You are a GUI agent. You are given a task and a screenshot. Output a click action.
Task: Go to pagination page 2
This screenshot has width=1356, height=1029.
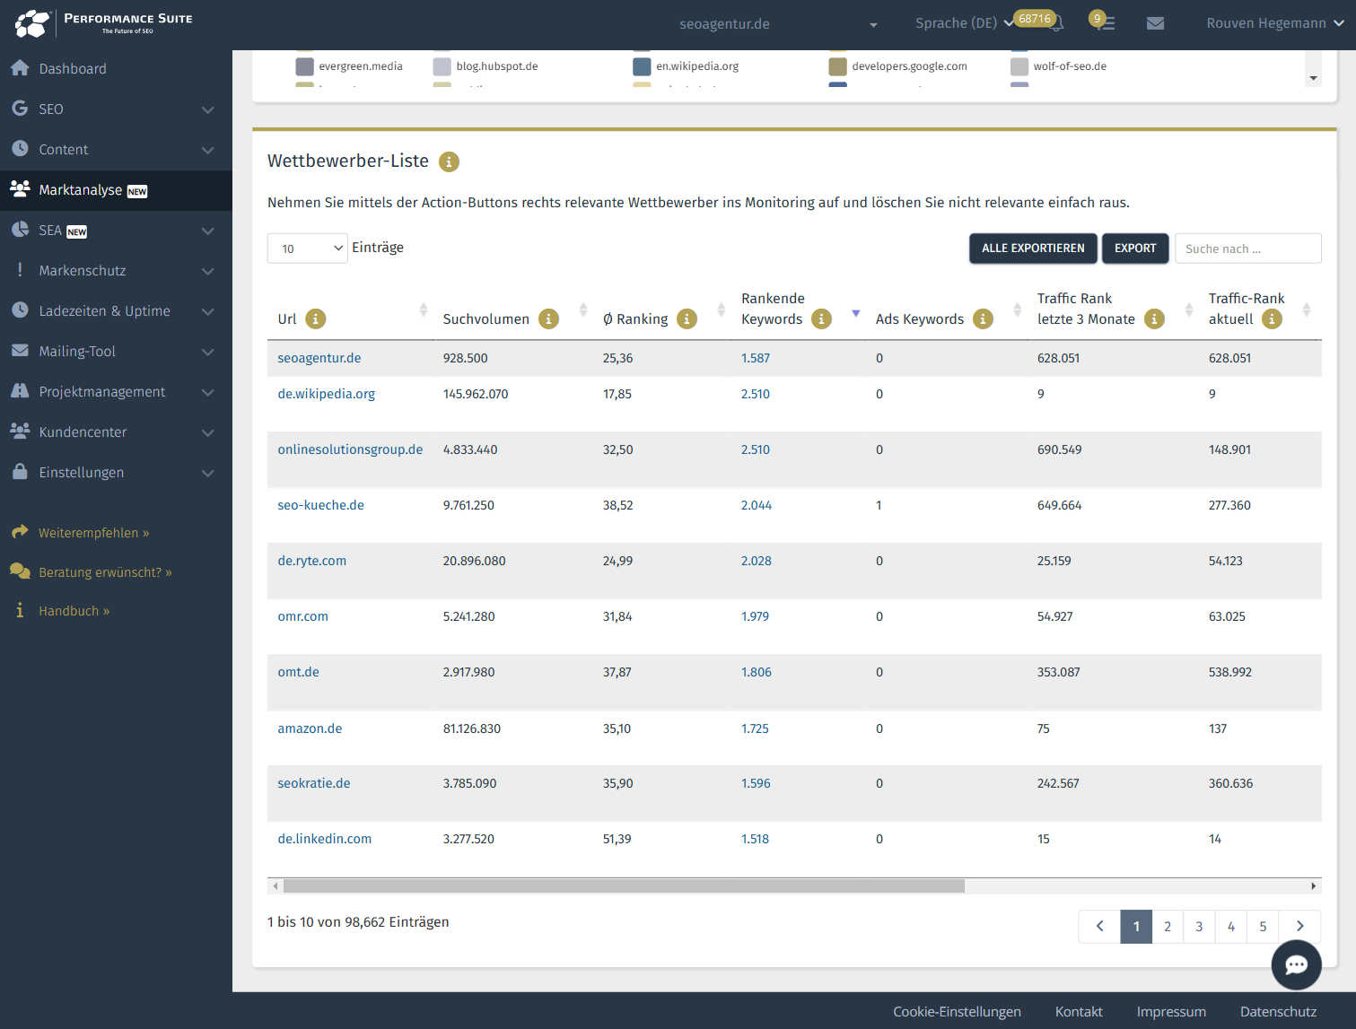(x=1168, y=927)
